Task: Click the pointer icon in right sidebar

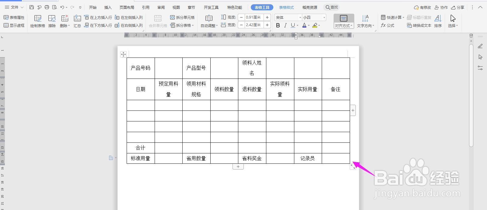Action: coord(480,57)
